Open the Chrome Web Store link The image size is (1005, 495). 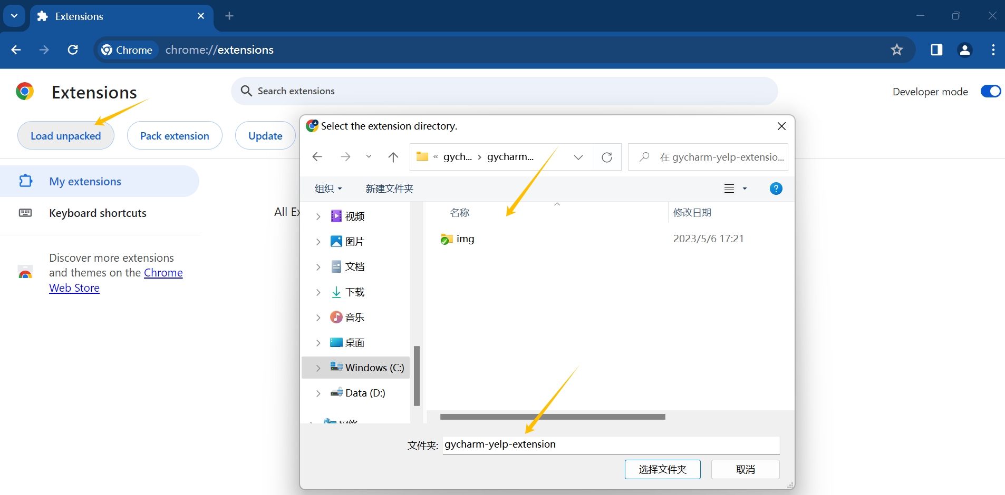pos(115,280)
